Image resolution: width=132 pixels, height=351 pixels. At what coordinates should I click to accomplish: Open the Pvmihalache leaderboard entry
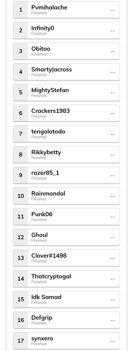coord(66,10)
